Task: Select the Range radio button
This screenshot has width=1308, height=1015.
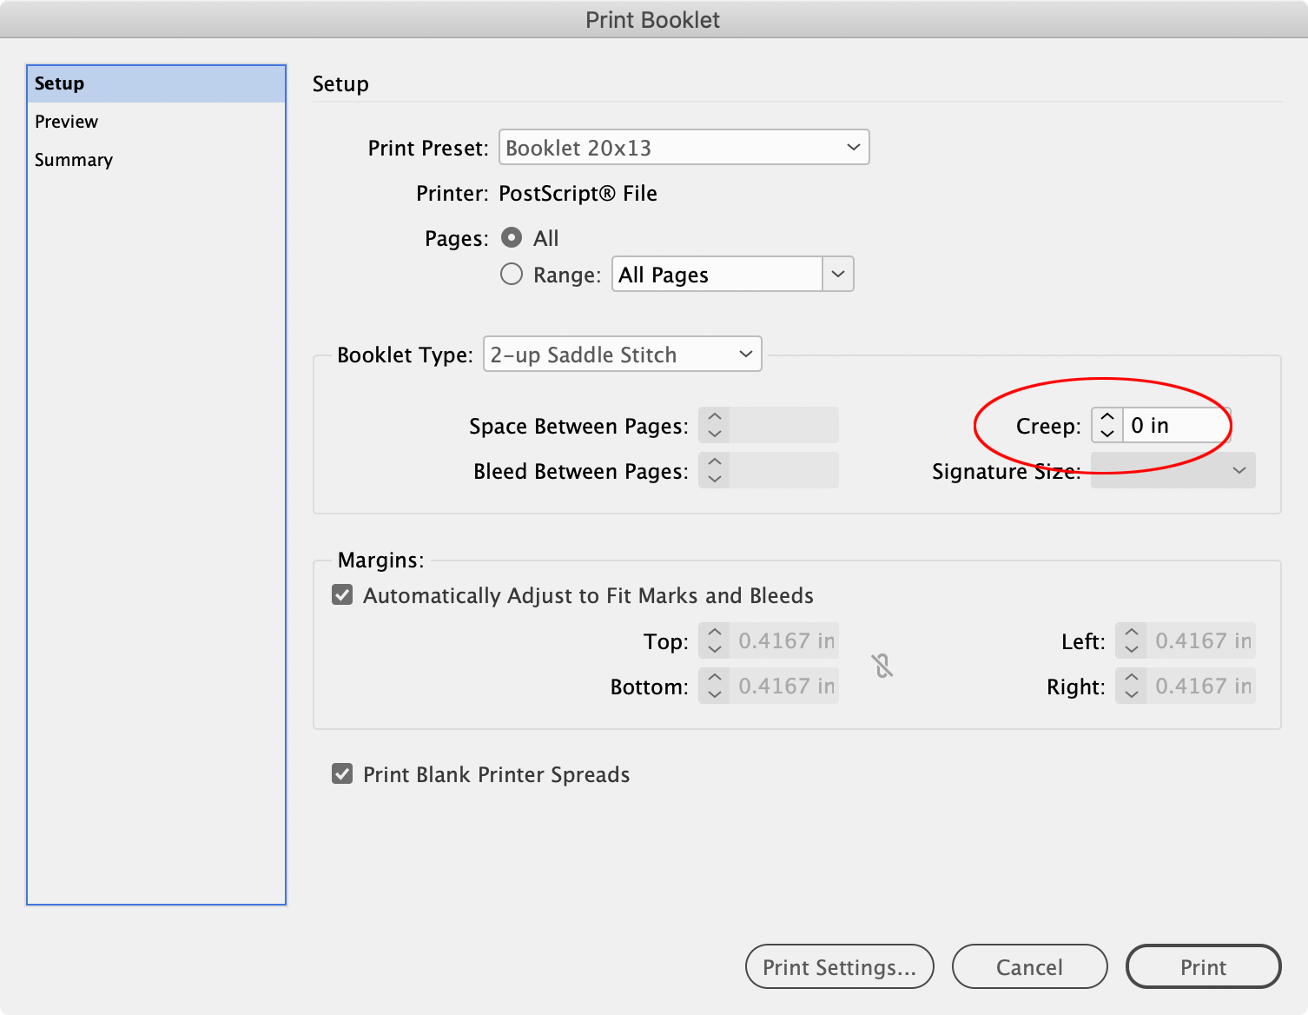Action: [512, 274]
